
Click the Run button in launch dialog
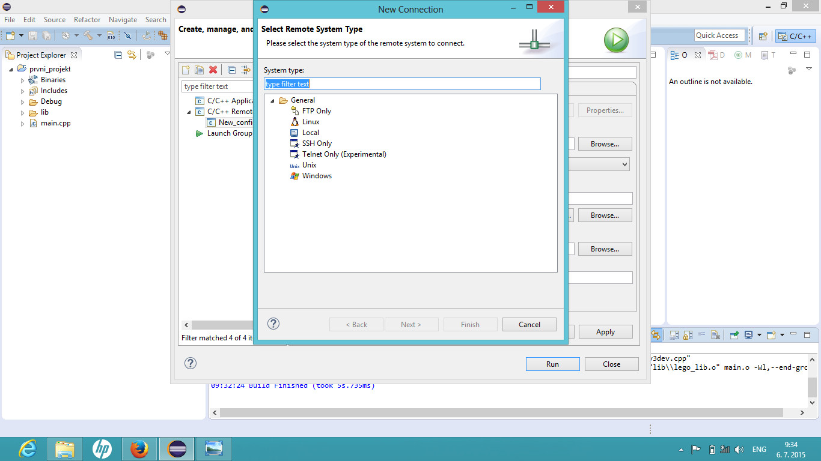pos(552,364)
